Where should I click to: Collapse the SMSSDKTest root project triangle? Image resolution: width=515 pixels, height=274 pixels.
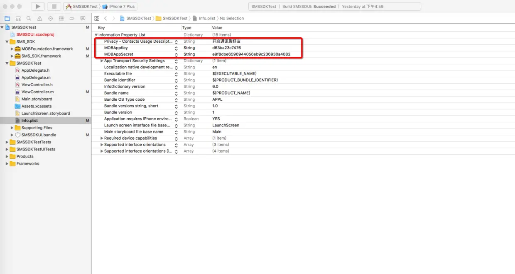(2, 27)
